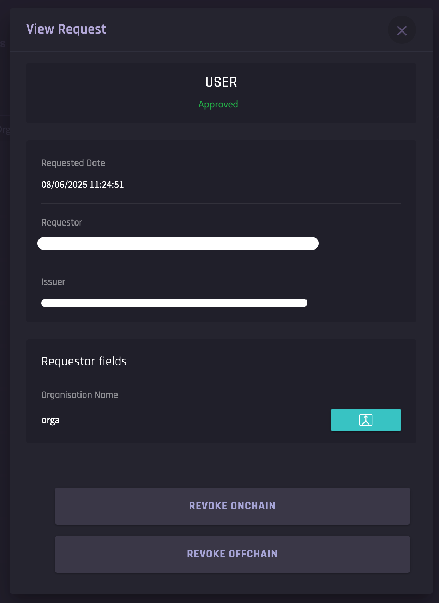The image size is (439, 603).
Task: Click the Requested Date label
Action: (73, 163)
